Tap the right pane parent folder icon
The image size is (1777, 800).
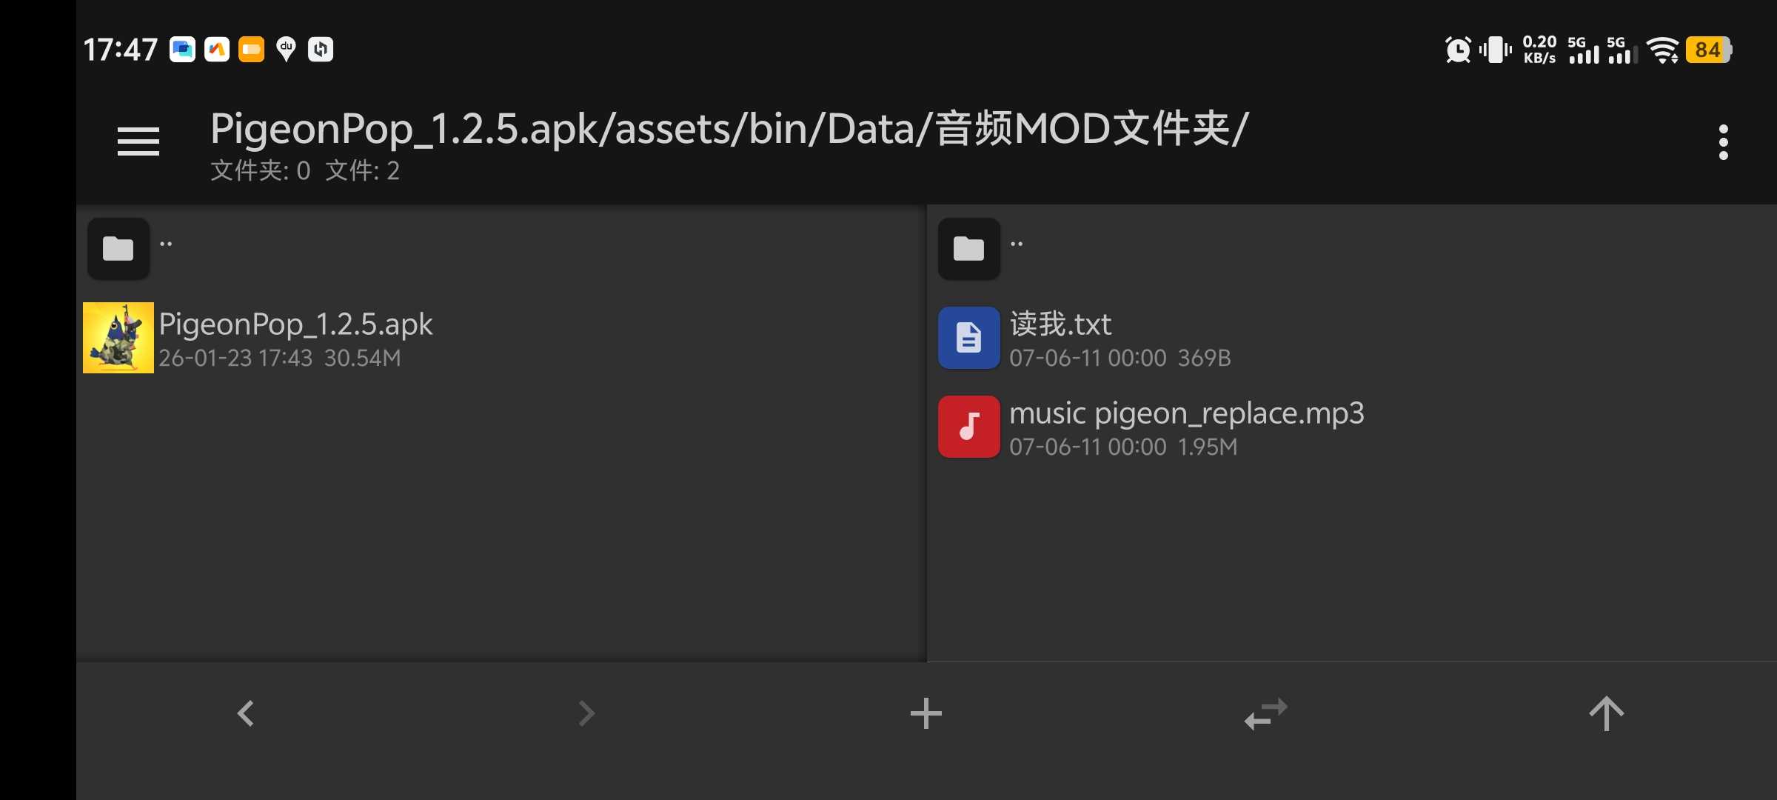(968, 249)
